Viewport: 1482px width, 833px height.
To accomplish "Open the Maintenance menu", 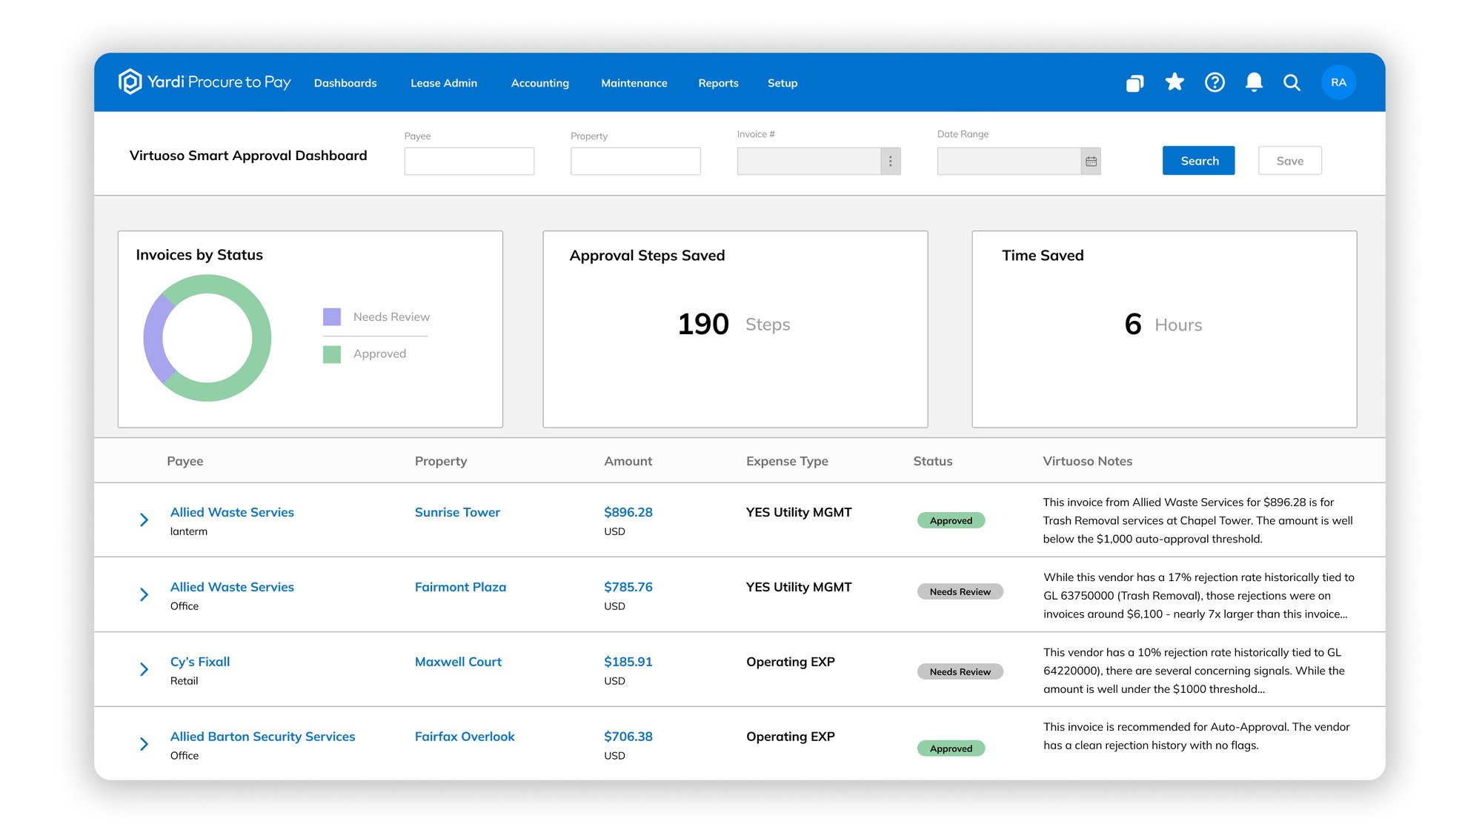I will pos(634,83).
